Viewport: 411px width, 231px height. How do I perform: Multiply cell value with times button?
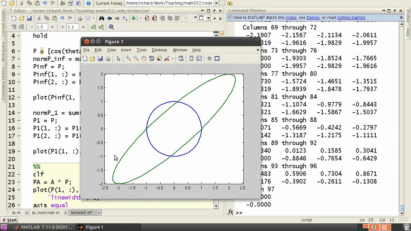[83, 27]
